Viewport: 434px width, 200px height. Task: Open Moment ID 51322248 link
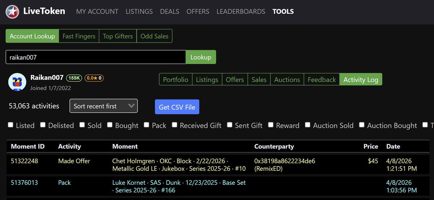coord(25,161)
